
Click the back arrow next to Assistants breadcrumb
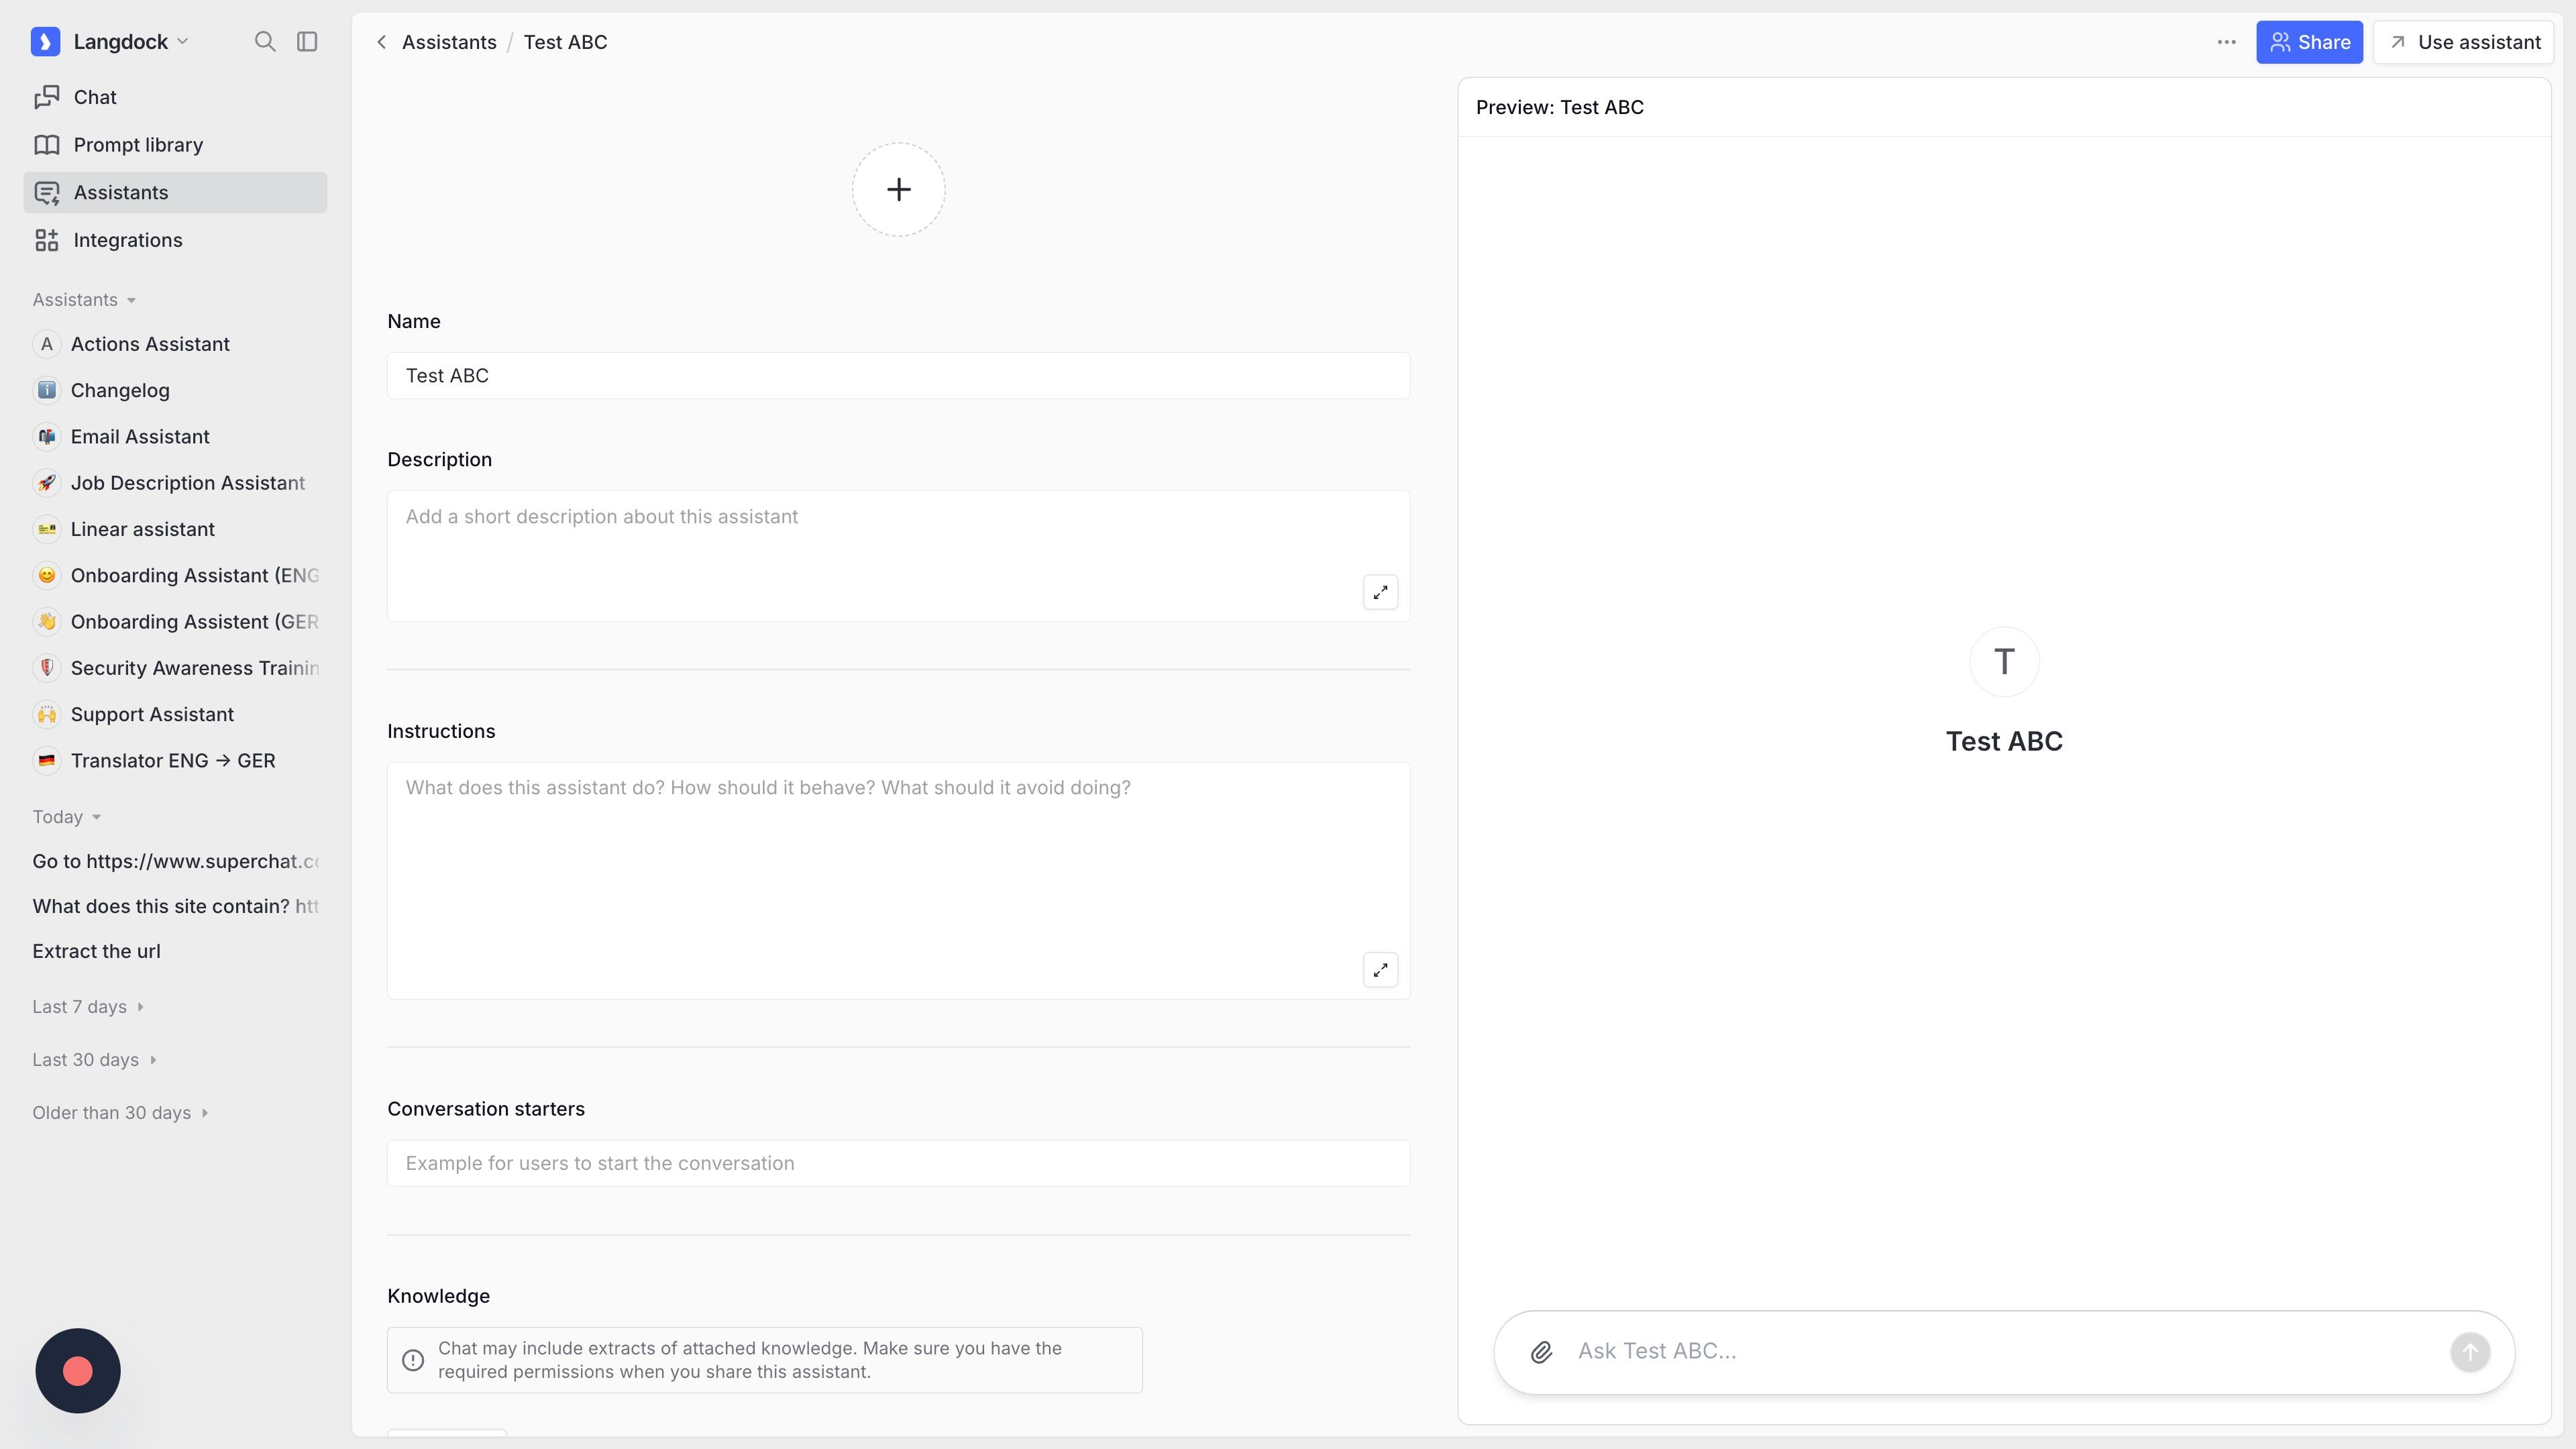[381, 42]
